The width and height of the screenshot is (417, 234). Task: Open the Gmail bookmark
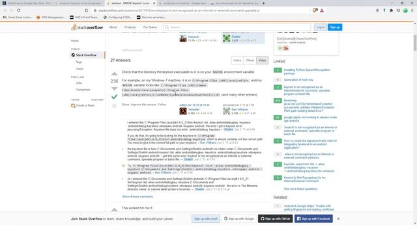[17, 18]
